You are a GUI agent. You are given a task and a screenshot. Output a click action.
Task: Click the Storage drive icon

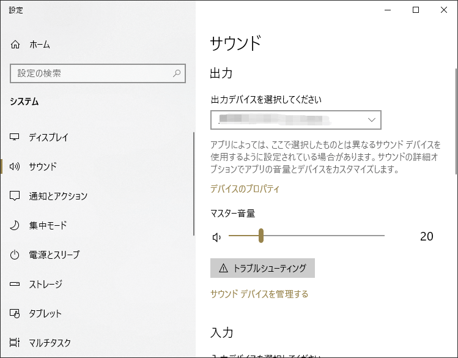tap(15, 284)
